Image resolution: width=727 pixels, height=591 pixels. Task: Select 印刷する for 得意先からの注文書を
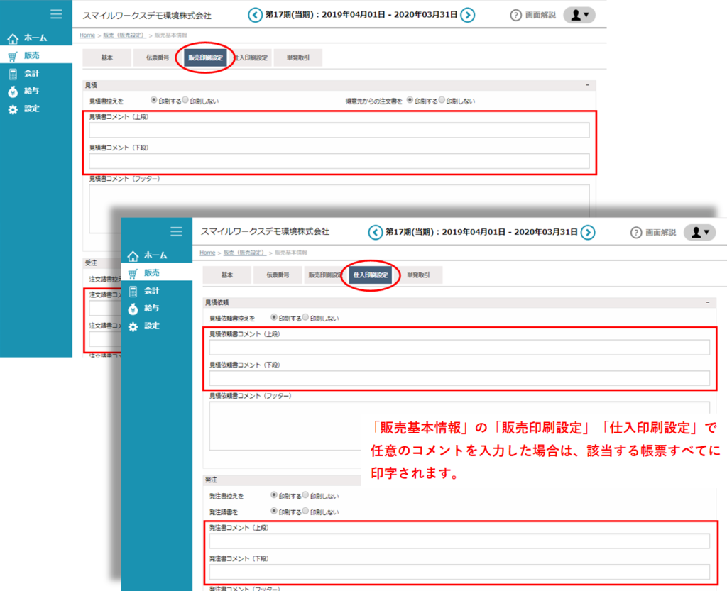[410, 100]
